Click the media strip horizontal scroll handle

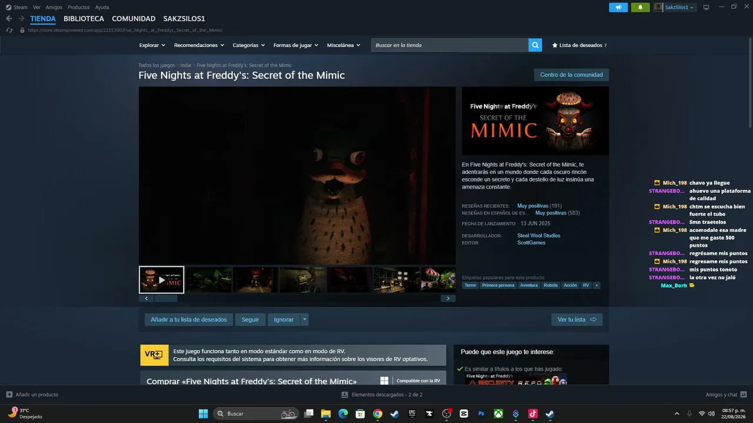[x=166, y=298]
